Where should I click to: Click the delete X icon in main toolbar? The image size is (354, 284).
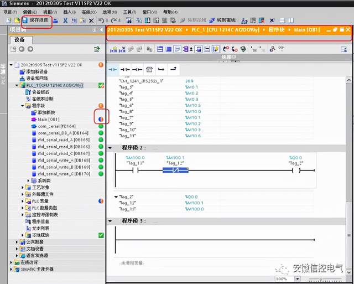click(91, 20)
